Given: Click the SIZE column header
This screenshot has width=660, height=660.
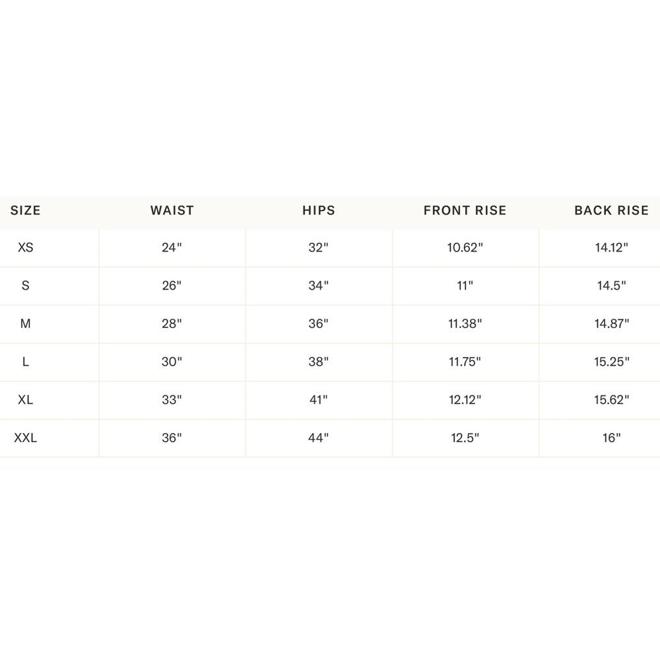Looking at the screenshot, I should (25, 211).
